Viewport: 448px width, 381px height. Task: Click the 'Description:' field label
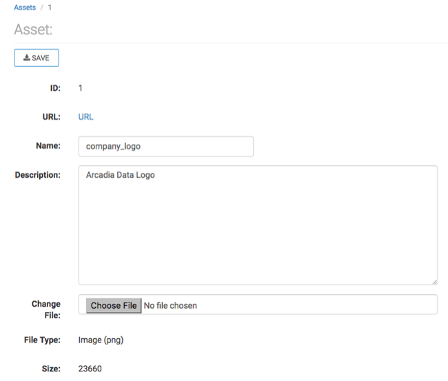coord(38,175)
